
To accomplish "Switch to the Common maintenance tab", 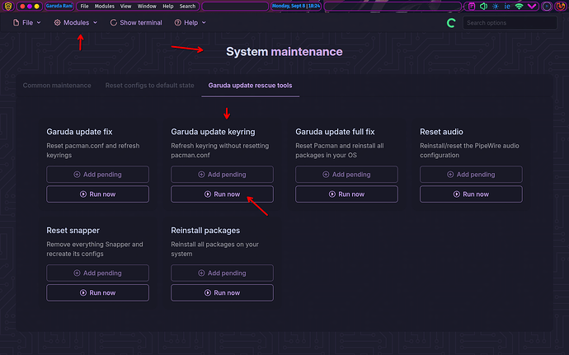I will (58, 85).
